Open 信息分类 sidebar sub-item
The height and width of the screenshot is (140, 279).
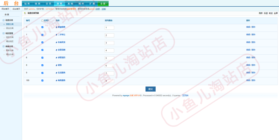9,24
